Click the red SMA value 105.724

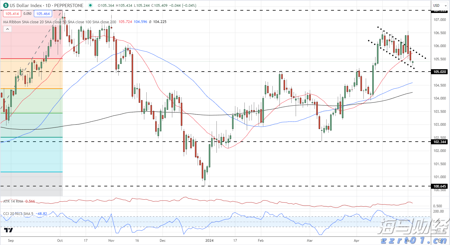(x=125, y=22)
